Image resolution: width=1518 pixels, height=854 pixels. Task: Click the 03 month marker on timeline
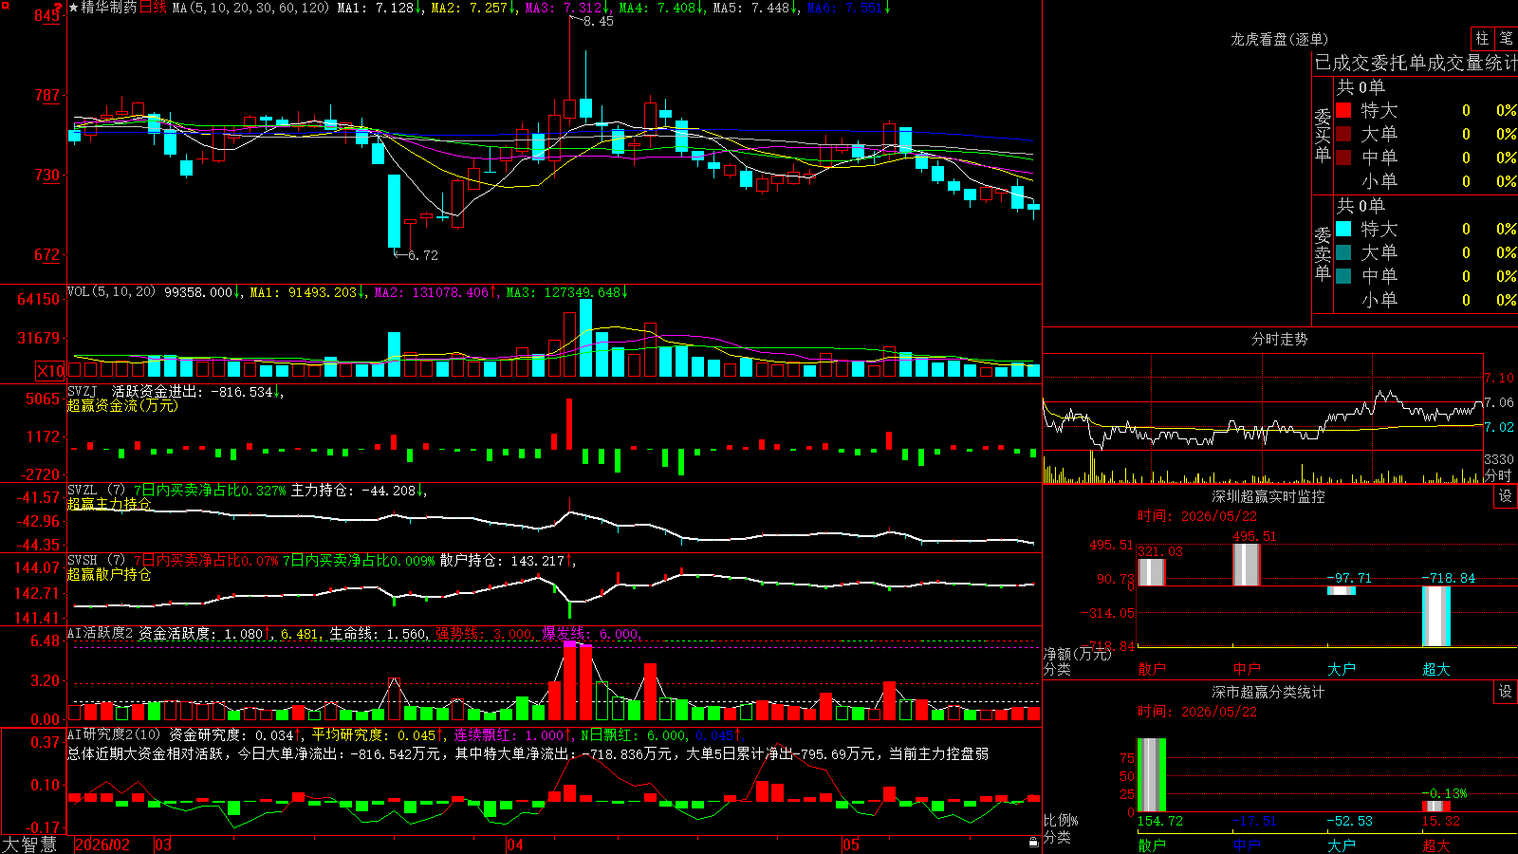163,845
